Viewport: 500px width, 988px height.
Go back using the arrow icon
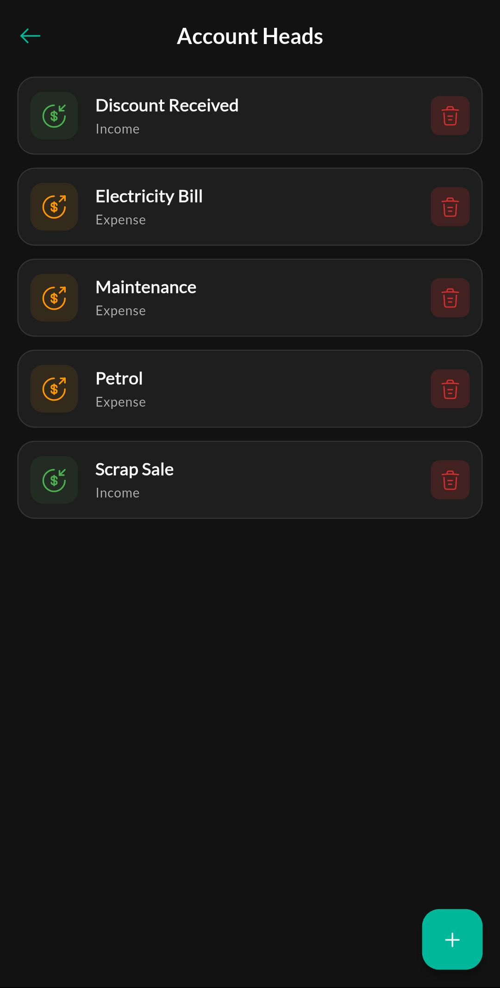coord(31,36)
